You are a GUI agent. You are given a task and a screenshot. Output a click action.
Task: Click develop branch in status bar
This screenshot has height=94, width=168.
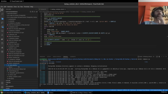tap(7, 90)
